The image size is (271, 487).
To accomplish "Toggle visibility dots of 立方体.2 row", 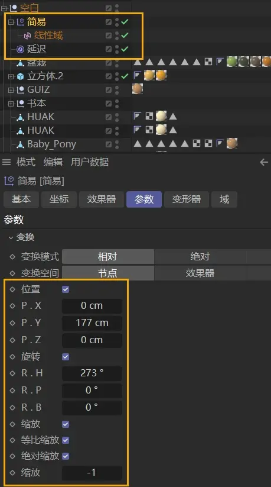I will tap(116, 76).
